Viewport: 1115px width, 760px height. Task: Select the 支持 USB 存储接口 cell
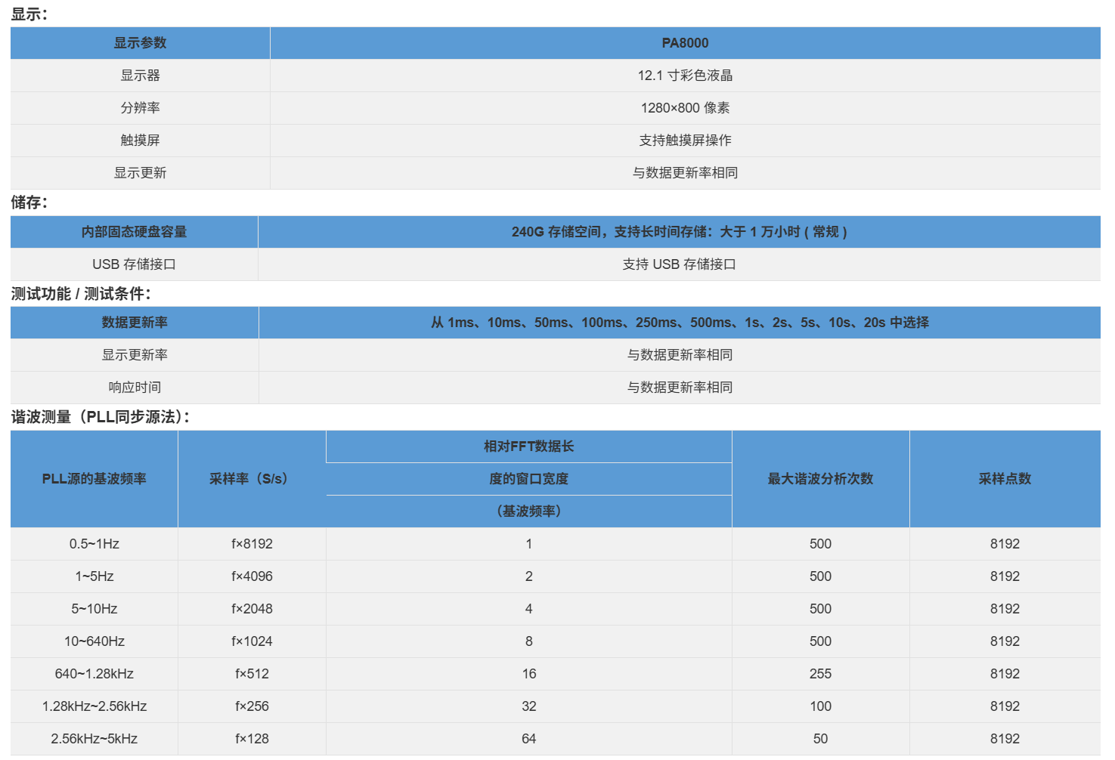pyautogui.click(x=679, y=264)
